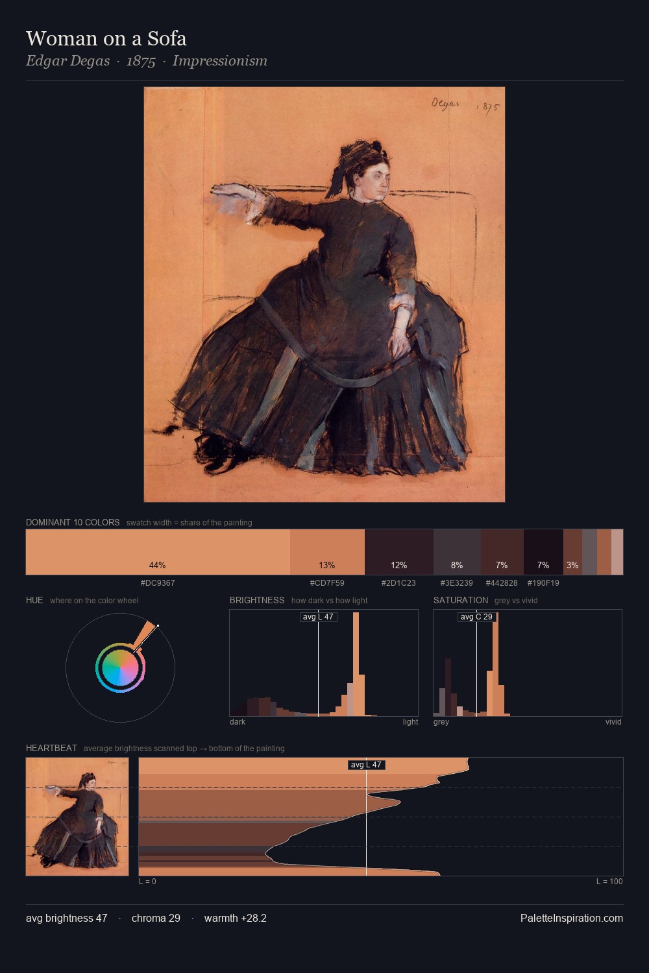This screenshot has height=973, width=649.
Task: Click the hex code #2D1C23
Action: pyautogui.click(x=398, y=583)
